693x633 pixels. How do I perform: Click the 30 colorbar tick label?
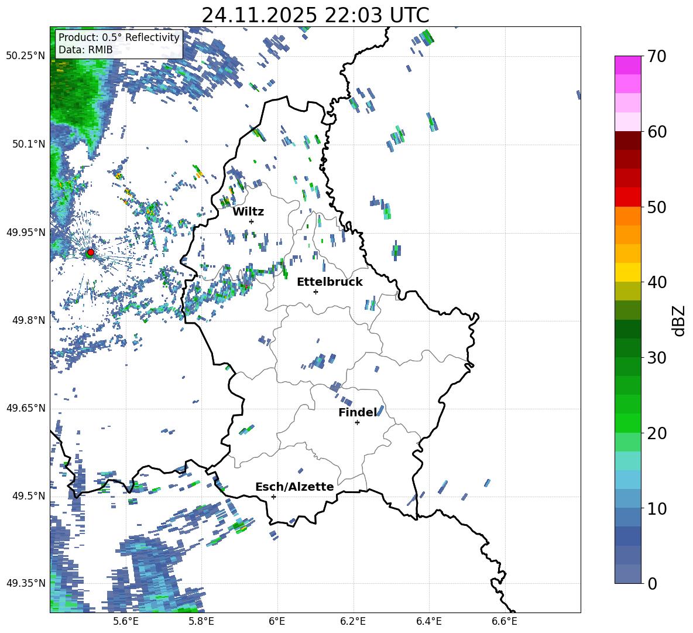pyautogui.click(x=657, y=358)
